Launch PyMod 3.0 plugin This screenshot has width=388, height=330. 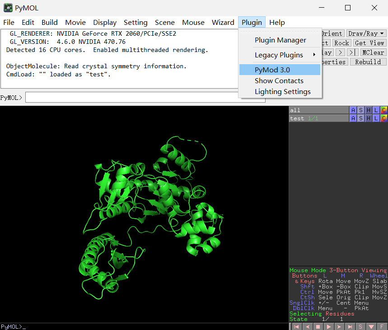(280, 70)
